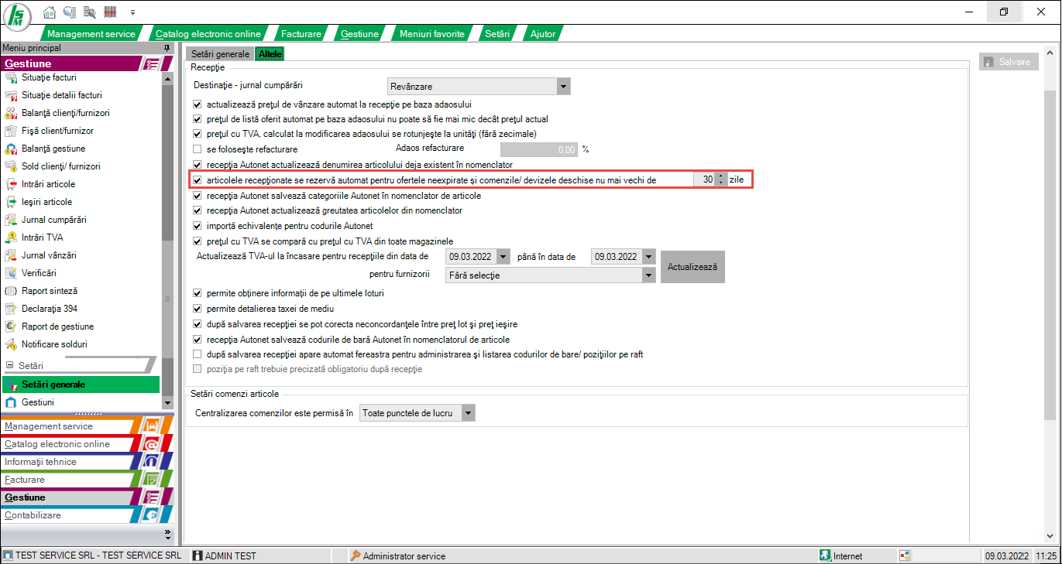Toggle 'prețul cu TVA se rotunjește' checkbox
This screenshot has width=1062, height=564.
(x=197, y=134)
